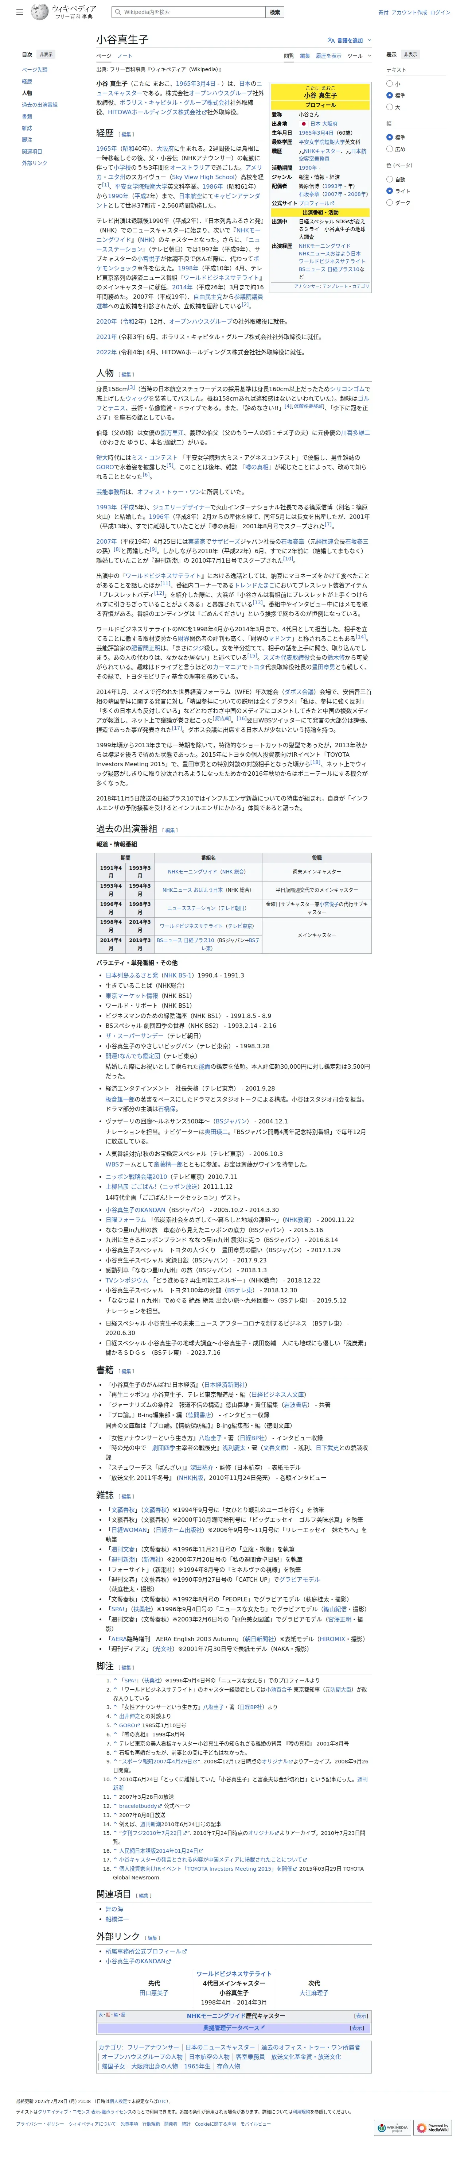Select ダーク color mode radio button
468x2168 pixels.
tap(390, 203)
